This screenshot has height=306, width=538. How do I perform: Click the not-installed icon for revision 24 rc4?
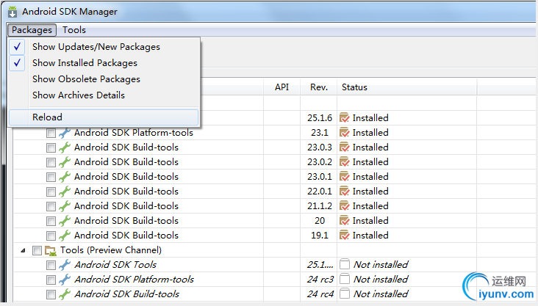(345, 294)
